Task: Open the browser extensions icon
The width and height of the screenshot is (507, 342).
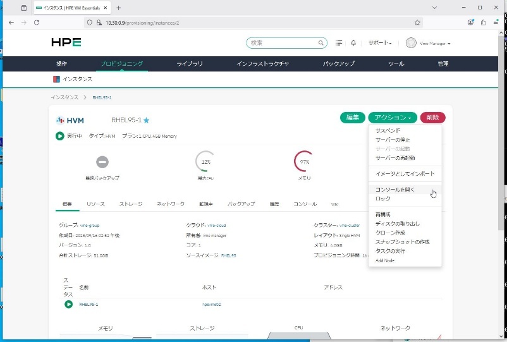Action: tap(484, 22)
